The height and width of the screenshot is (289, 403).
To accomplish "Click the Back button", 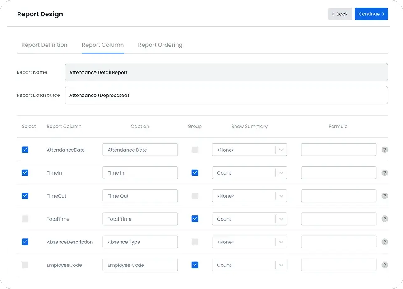I will pos(340,14).
